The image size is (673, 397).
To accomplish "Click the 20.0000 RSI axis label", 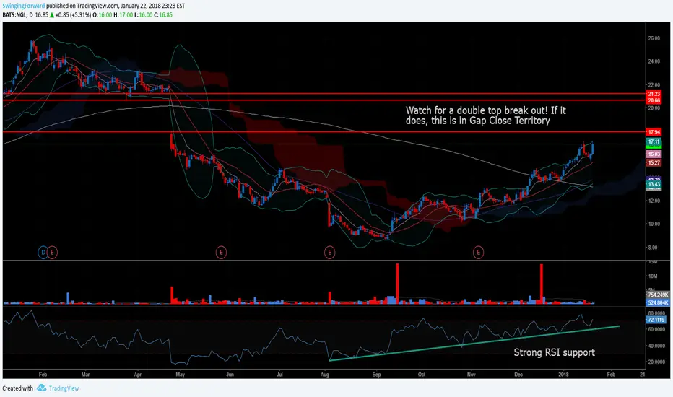I will coord(656,362).
